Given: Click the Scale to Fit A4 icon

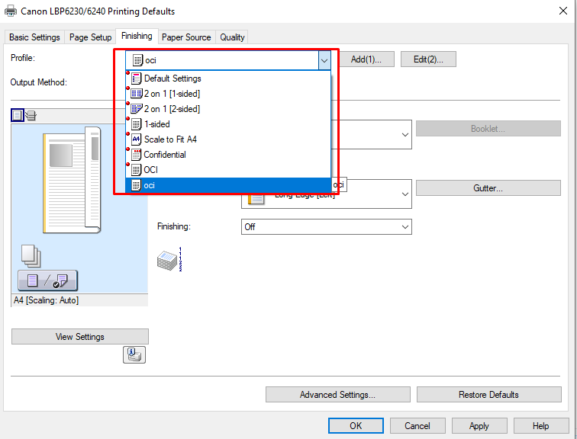Looking at the screenshot, I should pos(137,139).
